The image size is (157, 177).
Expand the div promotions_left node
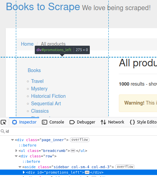tap(24, 172)
